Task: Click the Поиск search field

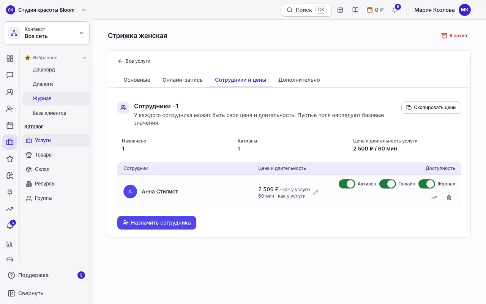Action: click(x=307, y=10)
